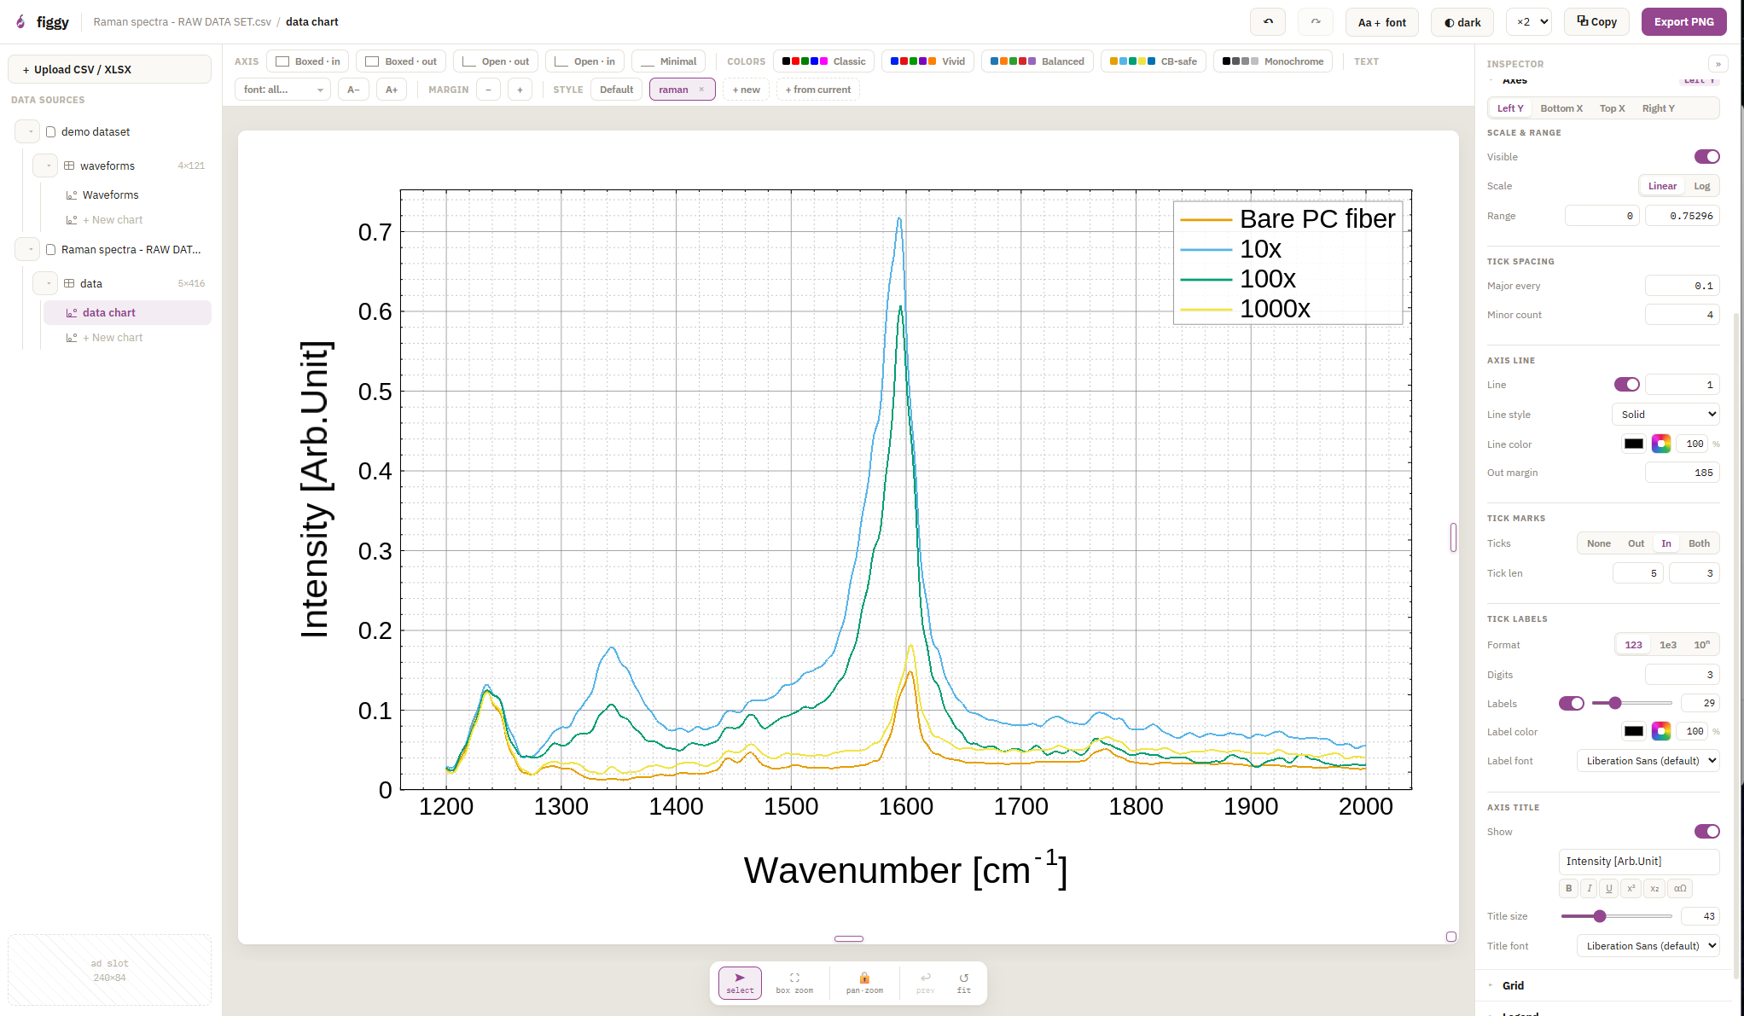Click the Title size slider handle
This screenshot has width=1744, height=1016.
(x=1600, y=916)
